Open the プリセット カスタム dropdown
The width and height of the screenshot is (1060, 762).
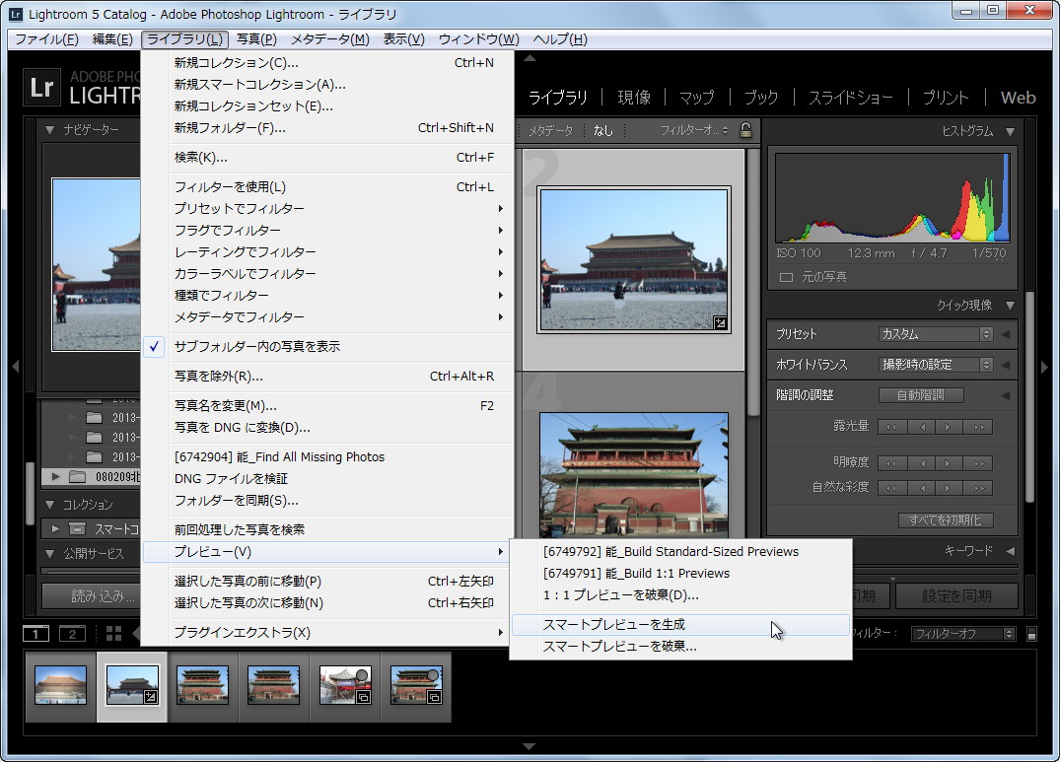coord(936,334)
